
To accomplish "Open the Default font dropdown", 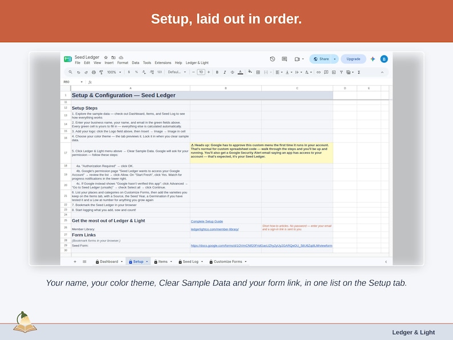I will 177,72.
